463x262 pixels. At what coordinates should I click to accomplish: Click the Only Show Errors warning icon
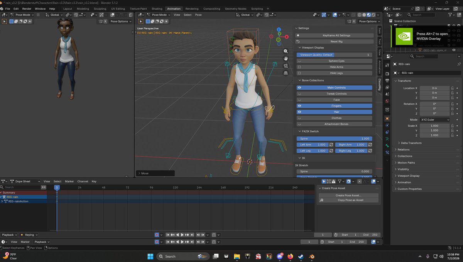[x=334, y=181]
